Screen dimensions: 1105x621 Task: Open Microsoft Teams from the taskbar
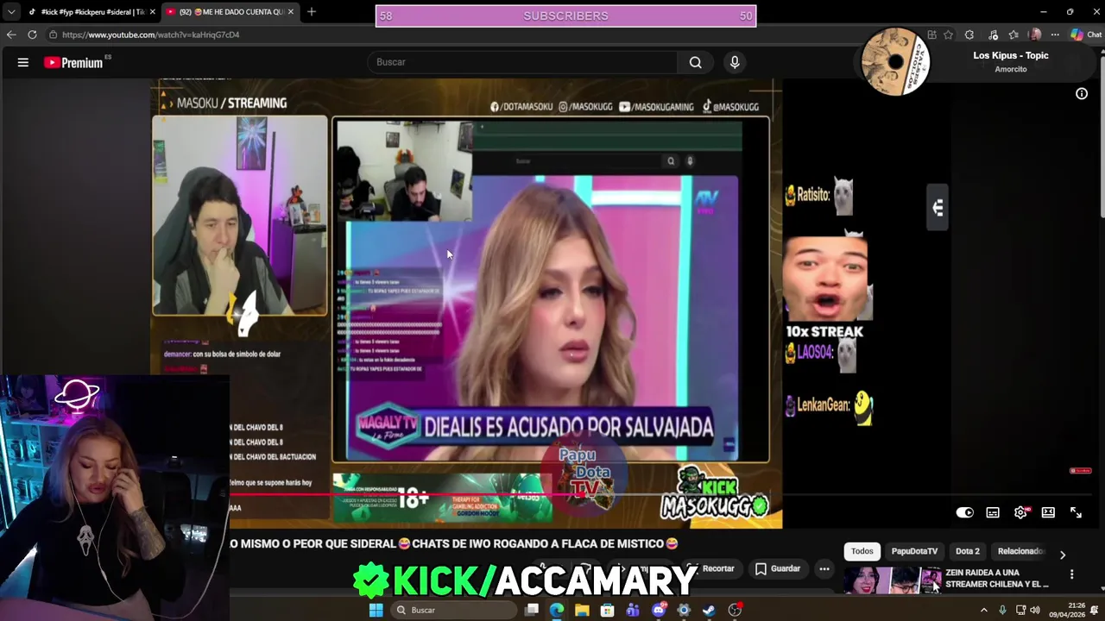click(x=633, y=610)
